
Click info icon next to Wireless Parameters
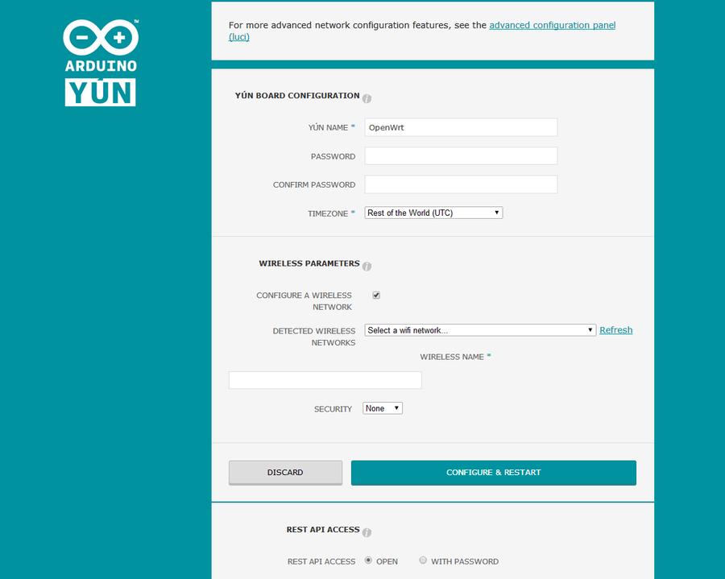[367, 267]
